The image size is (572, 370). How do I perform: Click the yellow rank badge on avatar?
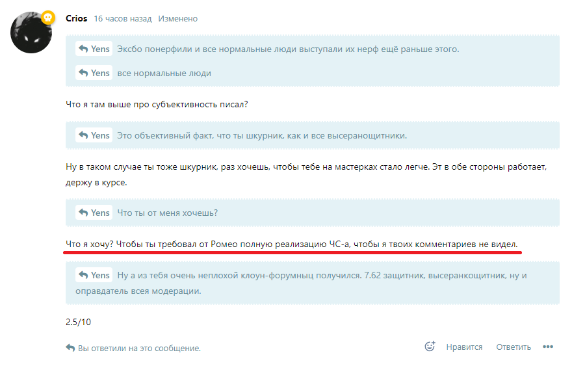pos(48,17)
